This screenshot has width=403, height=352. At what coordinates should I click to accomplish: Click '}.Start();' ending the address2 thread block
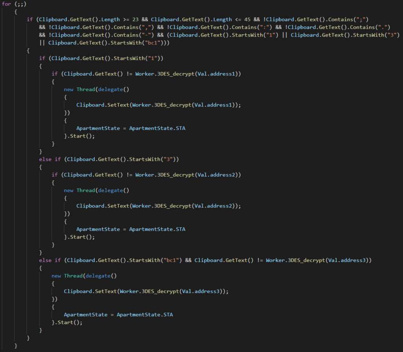pyautogui.click(x=79, y=237)
